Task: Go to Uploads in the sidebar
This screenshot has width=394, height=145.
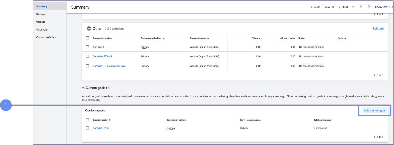Action: [x=41, y=22]
